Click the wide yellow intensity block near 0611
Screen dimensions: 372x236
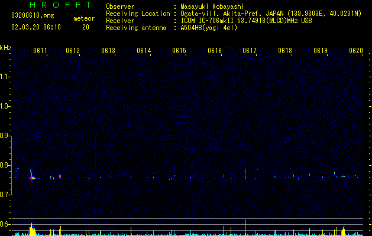tap(32, 231)
